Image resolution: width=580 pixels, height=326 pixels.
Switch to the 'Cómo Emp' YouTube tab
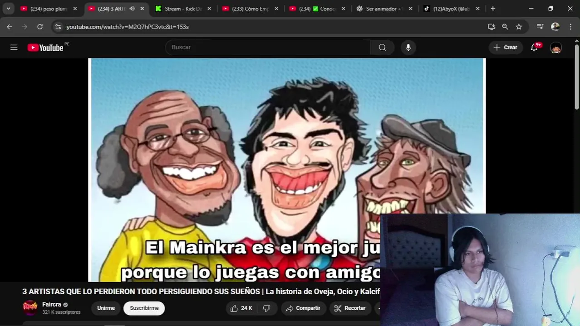250,9
